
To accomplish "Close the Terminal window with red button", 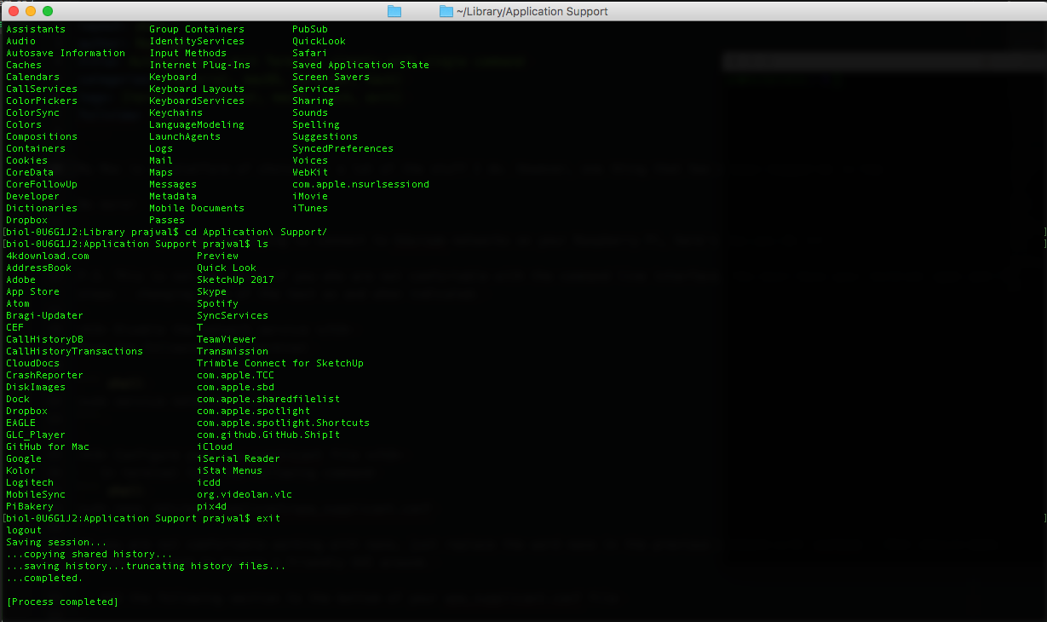I will click(x=13, y=11).
